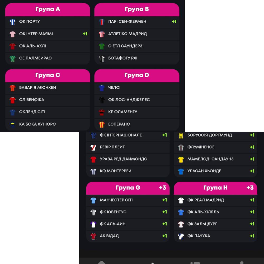The image size is (264, 264).
Task: Click the FC Porto striped jersey icon
Action: [x=12, y=22]
